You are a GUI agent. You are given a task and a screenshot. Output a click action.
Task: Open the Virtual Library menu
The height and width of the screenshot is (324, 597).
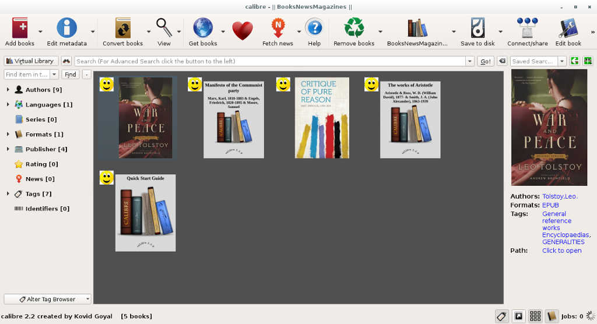[31, 61]
